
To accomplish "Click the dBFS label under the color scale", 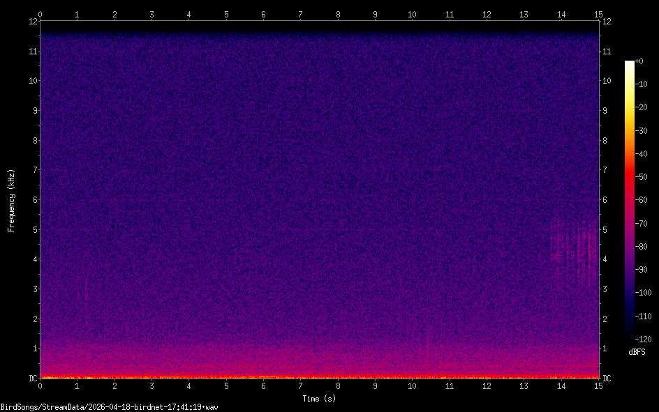I will (x=637, y=352).
